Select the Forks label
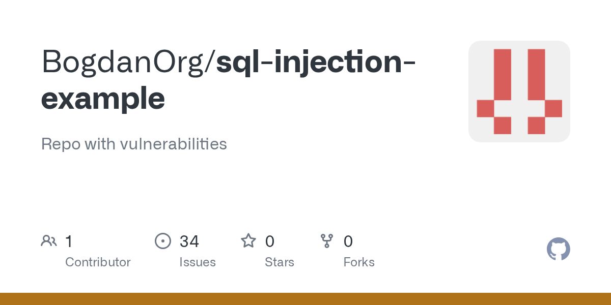 coord(359,262)
